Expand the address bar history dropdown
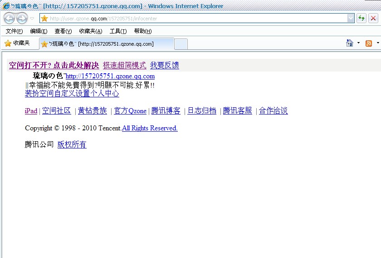Screen dimensions: 381x258 click(x=351, y=18)
